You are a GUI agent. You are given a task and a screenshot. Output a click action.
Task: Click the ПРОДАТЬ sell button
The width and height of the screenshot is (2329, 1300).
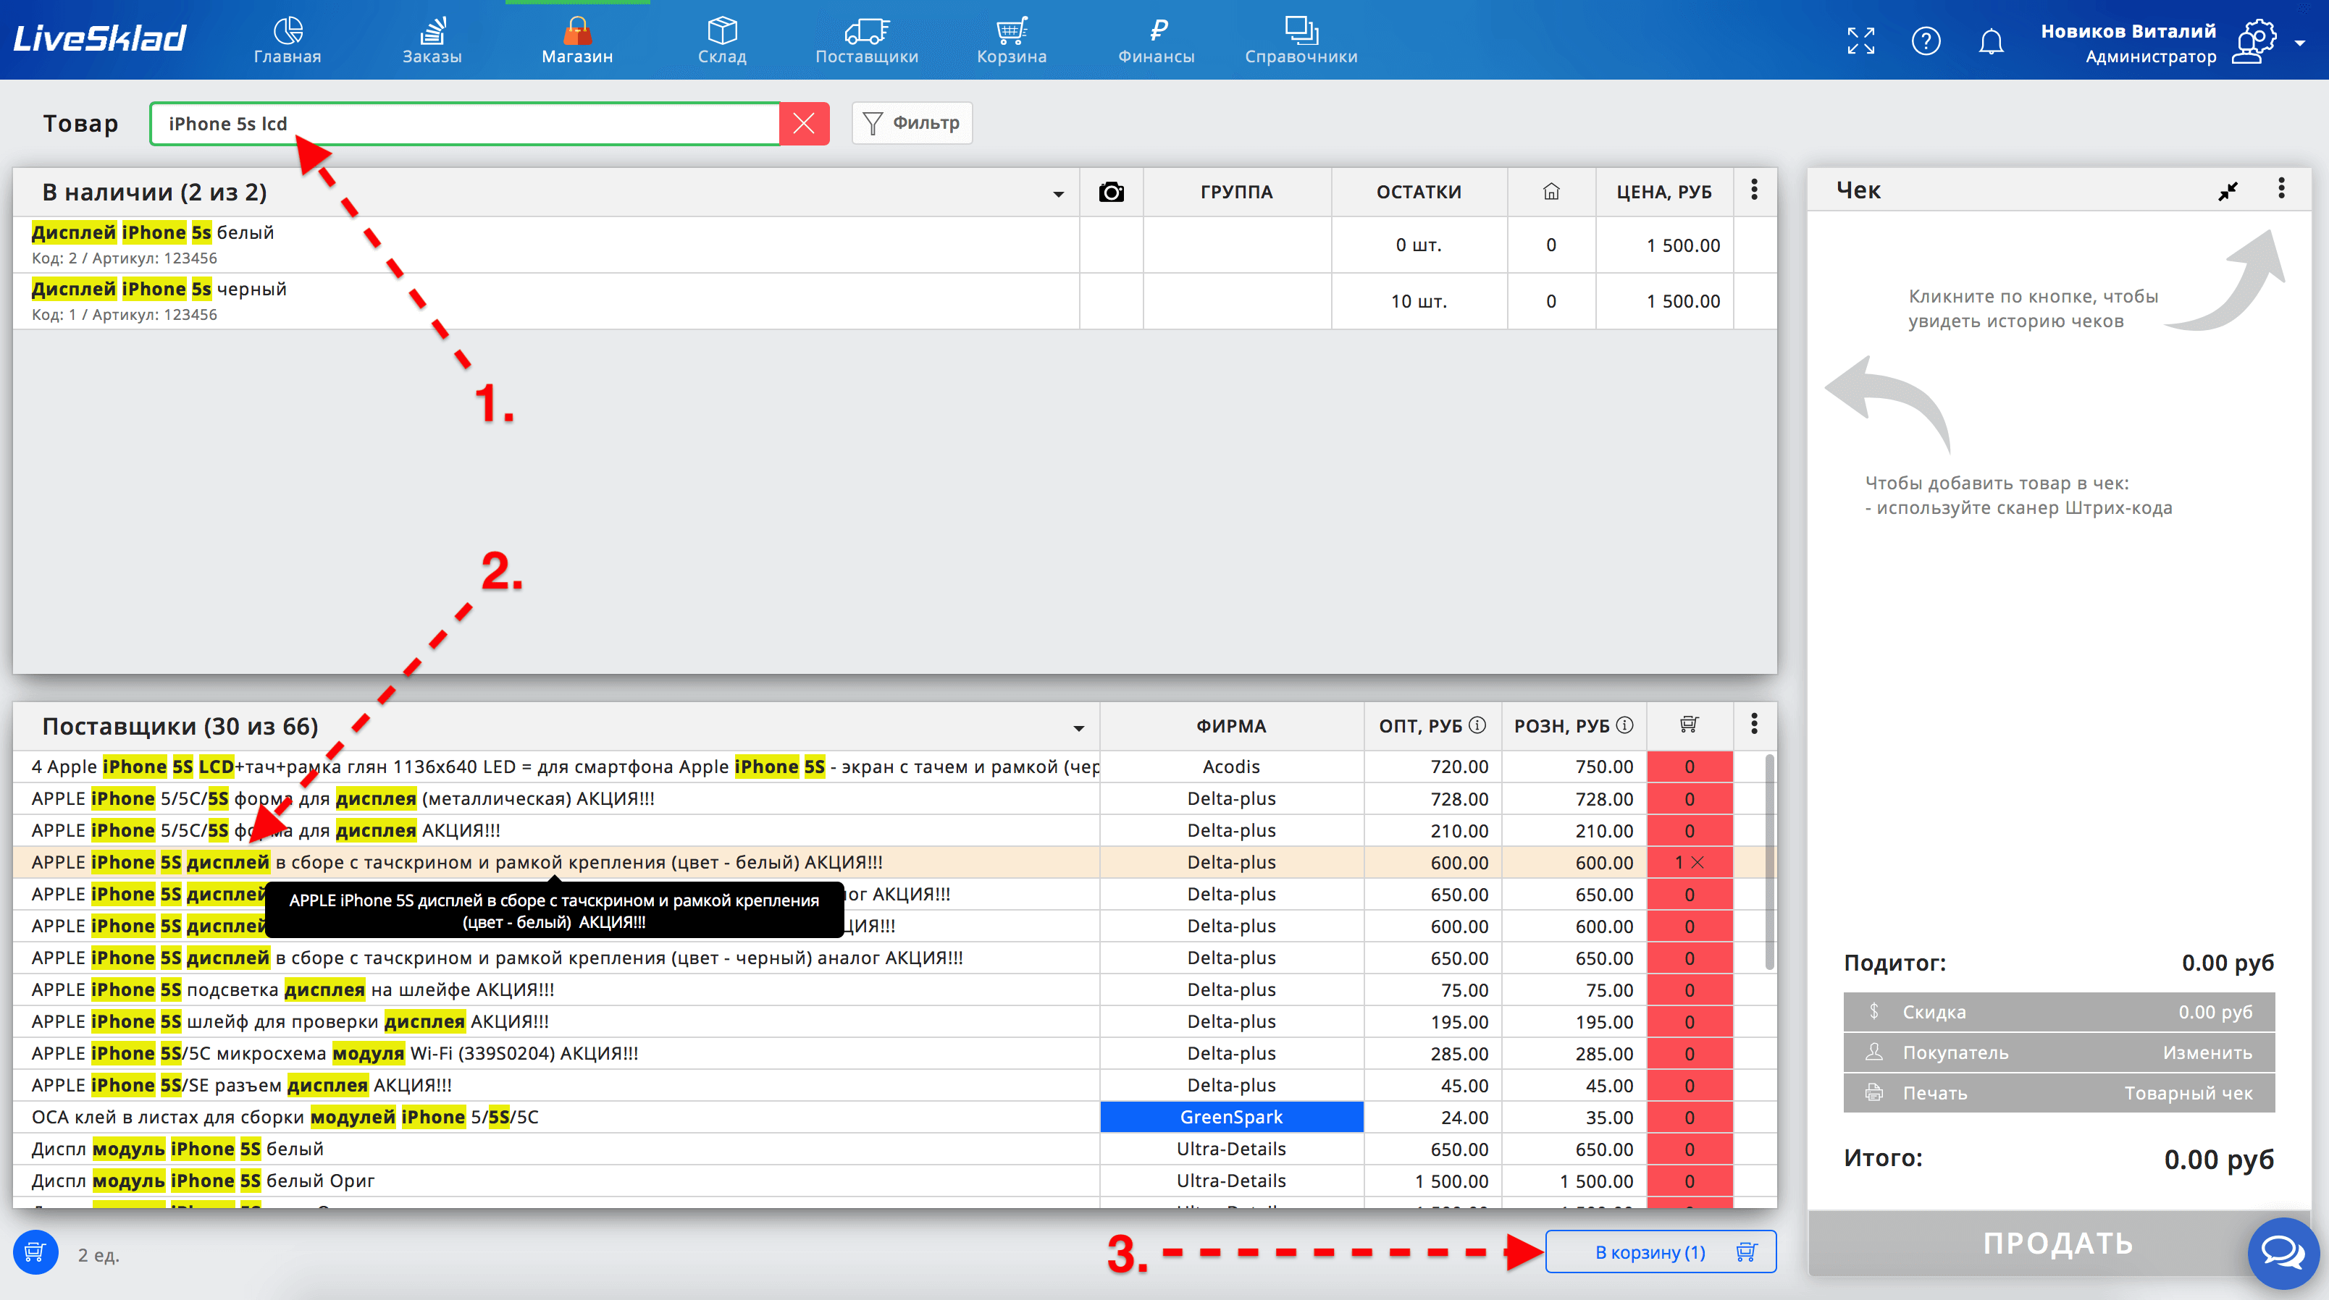pos(2059,1244)
